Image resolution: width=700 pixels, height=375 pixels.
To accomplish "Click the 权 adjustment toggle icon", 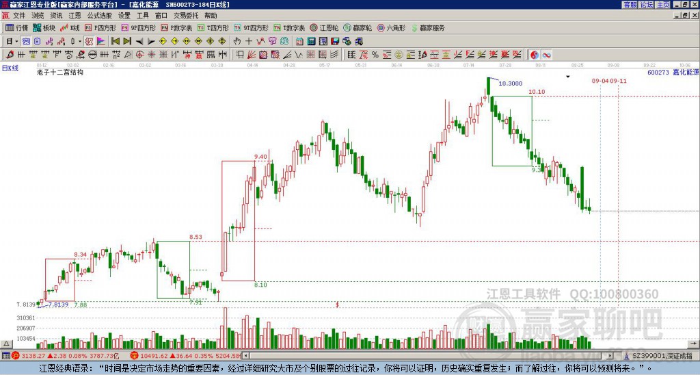I will [89, 42].
